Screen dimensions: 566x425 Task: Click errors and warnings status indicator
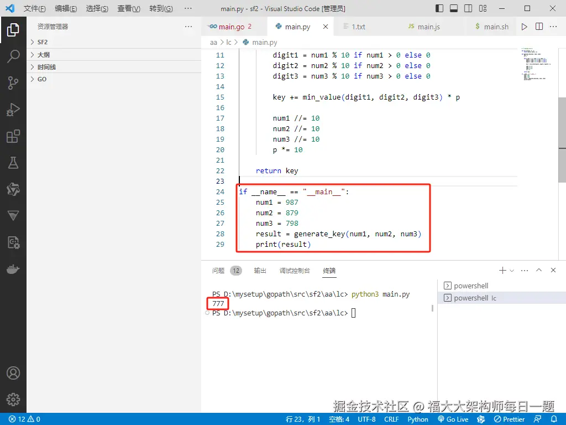point(24,419)
